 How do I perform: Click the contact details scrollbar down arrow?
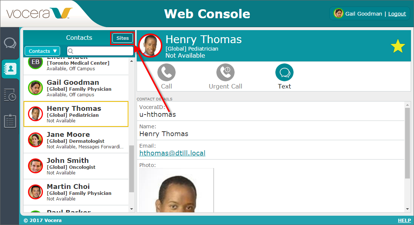coord(407,209)
